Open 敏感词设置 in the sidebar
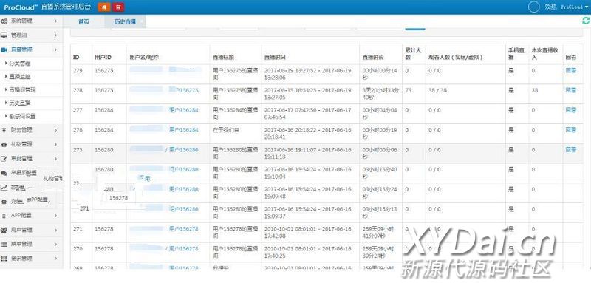 click(x=22, y=116)
